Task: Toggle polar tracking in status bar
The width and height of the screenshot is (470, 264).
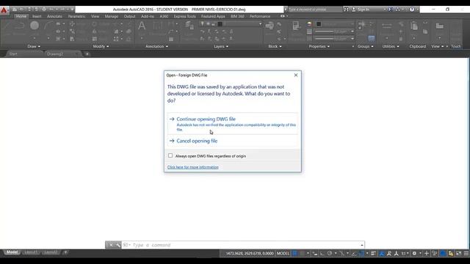Action: click(x=330, y=253)
